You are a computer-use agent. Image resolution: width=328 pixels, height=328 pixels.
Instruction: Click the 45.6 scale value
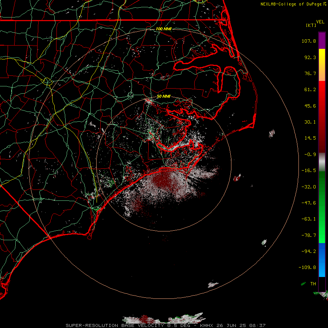(310, 106)
